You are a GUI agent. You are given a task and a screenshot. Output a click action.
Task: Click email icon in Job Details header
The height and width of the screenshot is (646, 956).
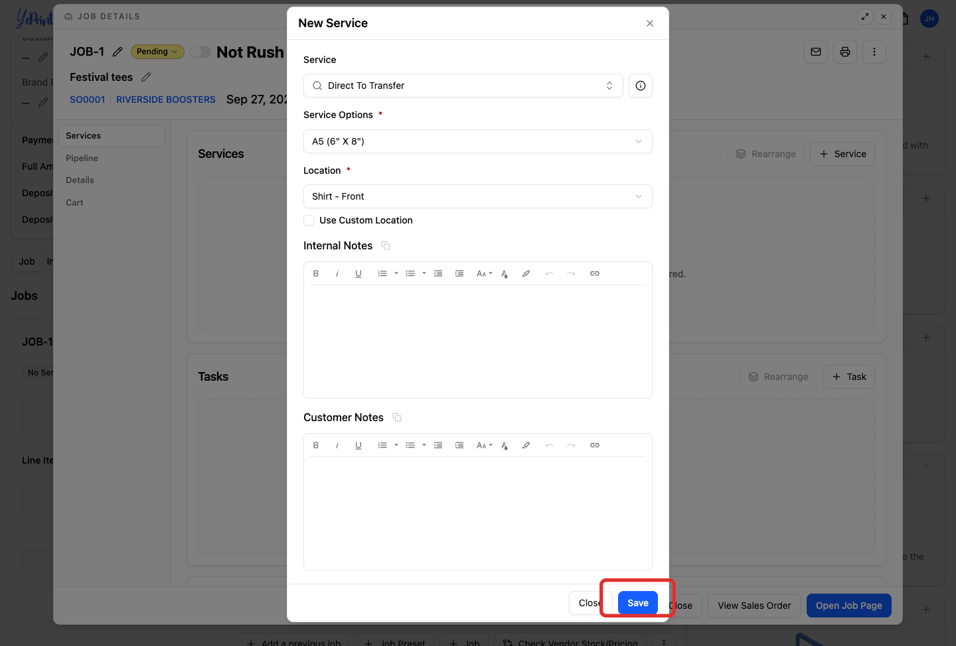[x=816, y=52]
